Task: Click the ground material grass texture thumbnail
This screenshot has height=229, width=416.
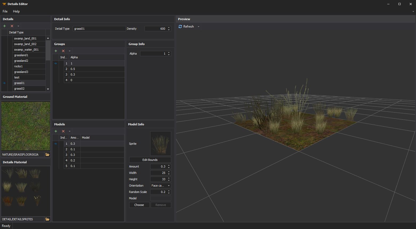Action: pos(26,126)
